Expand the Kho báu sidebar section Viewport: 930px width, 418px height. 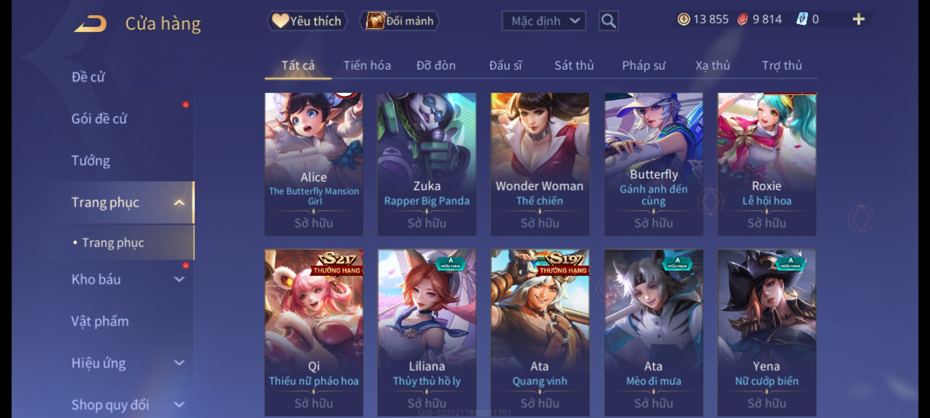point(179,279)
